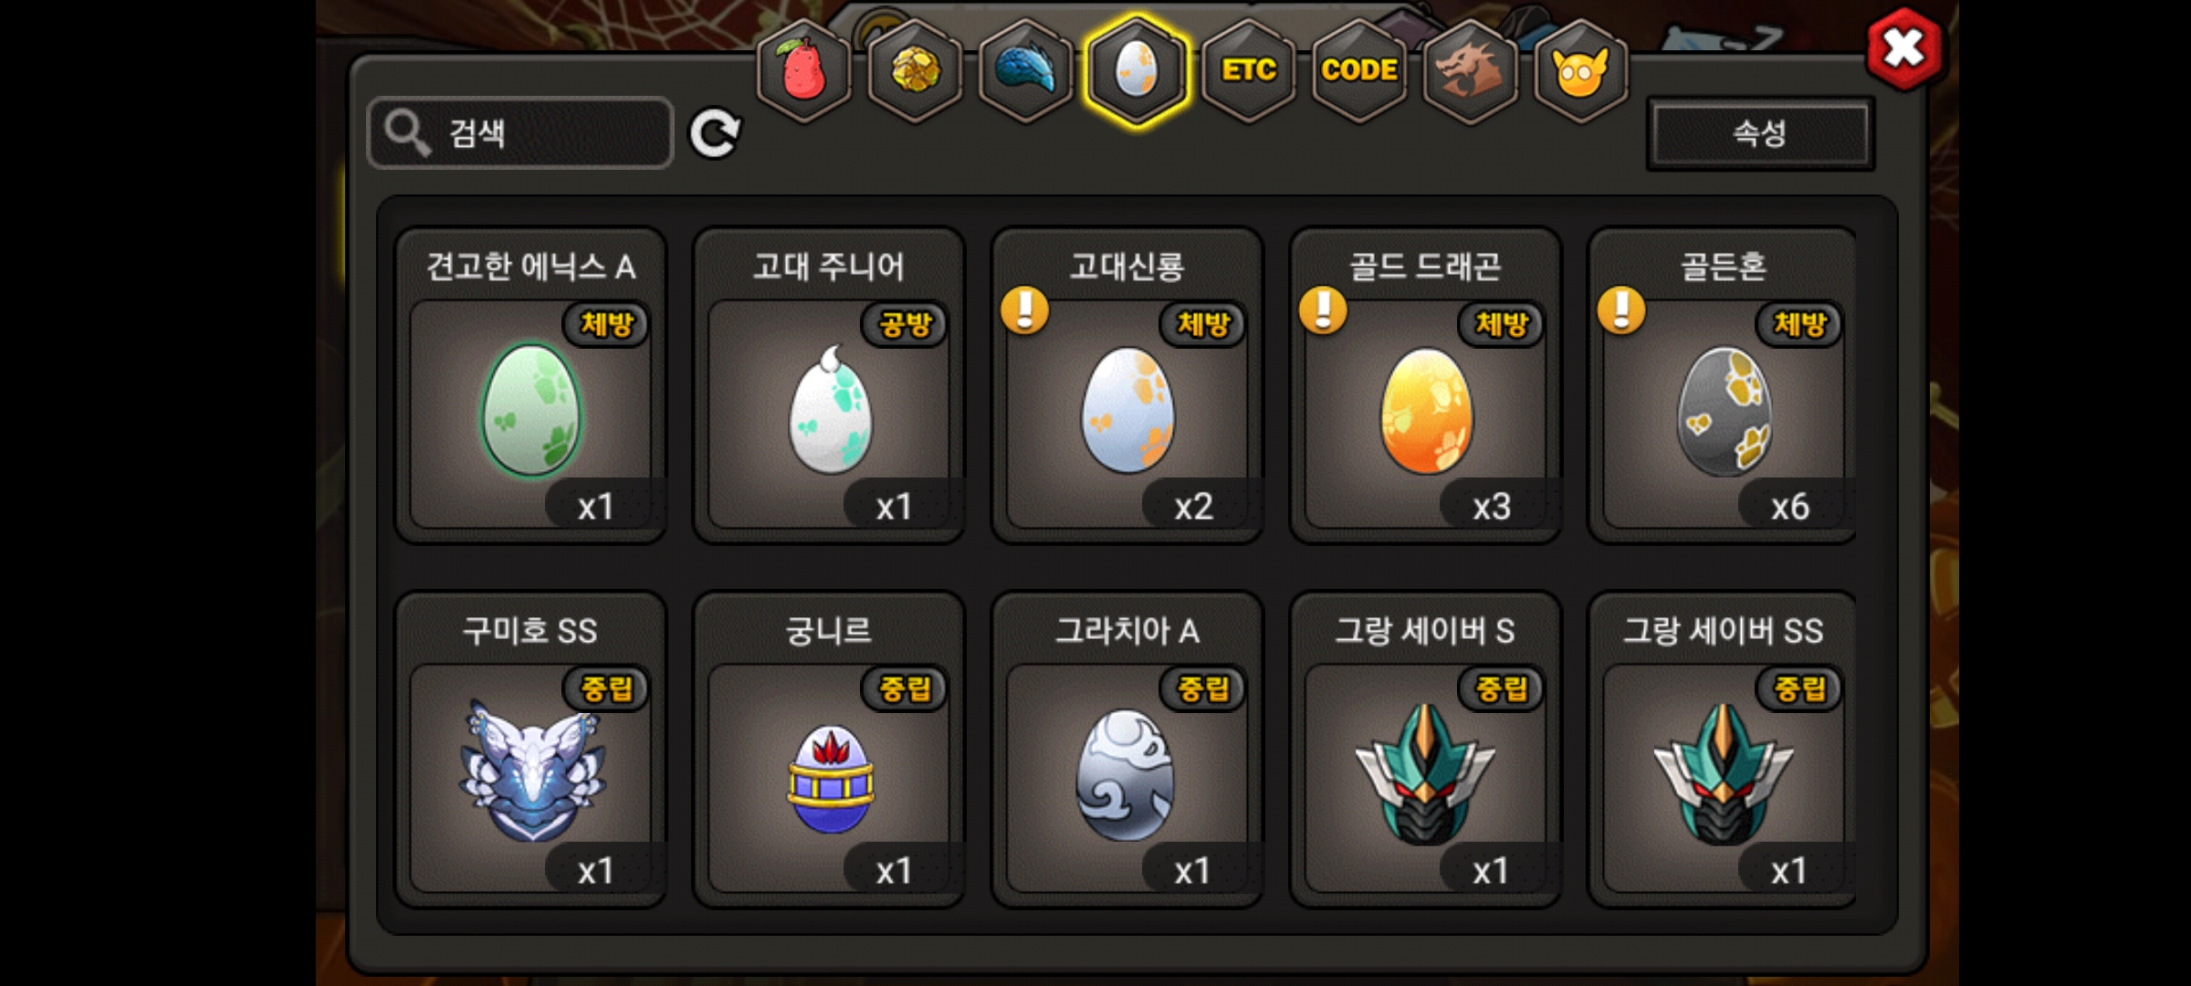Choose the 골드 드래곤 orange egg
The height and width of the screenshot is (986, 2191).
(1425, 385)
